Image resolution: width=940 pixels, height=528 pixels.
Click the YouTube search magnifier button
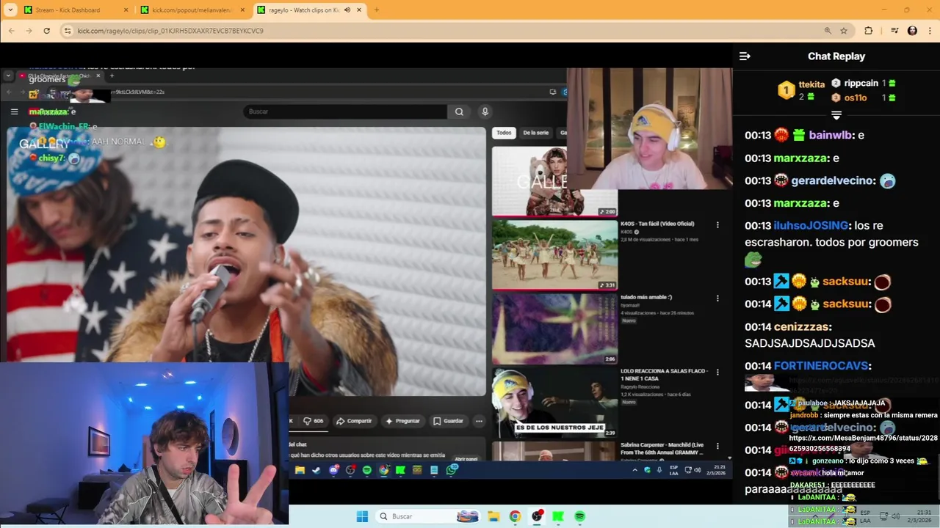pos(459,111)
